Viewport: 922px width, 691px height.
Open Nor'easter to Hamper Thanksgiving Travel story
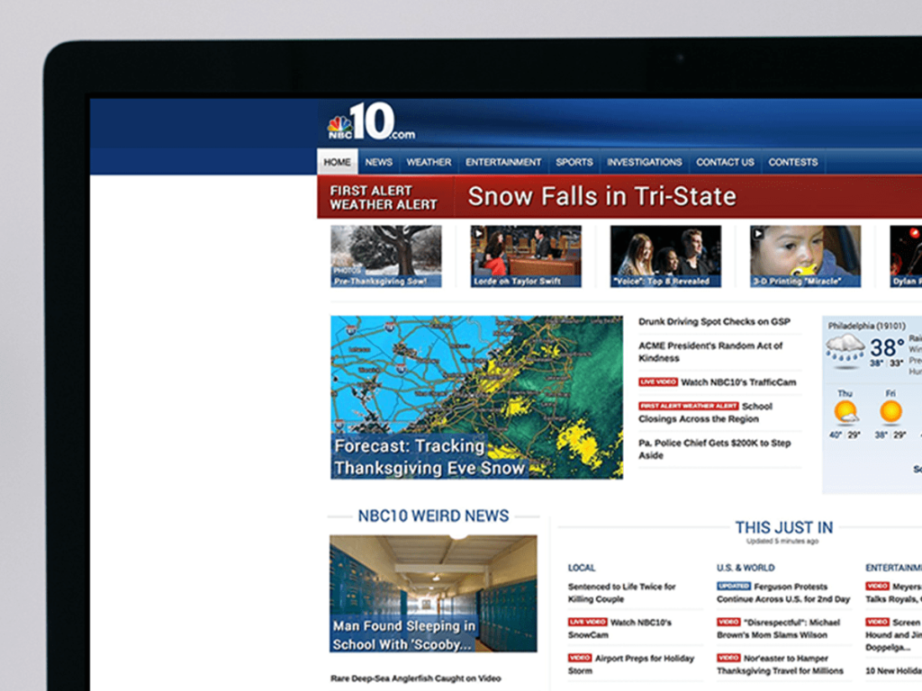(x=780, y=665)
